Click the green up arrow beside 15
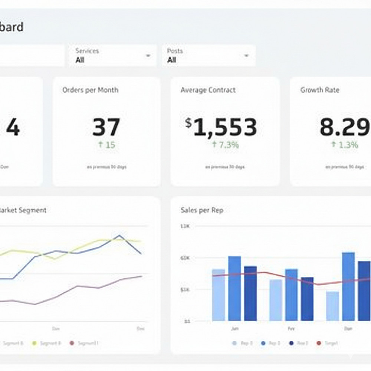Screen dimensions: 371x371 (101, 144)
